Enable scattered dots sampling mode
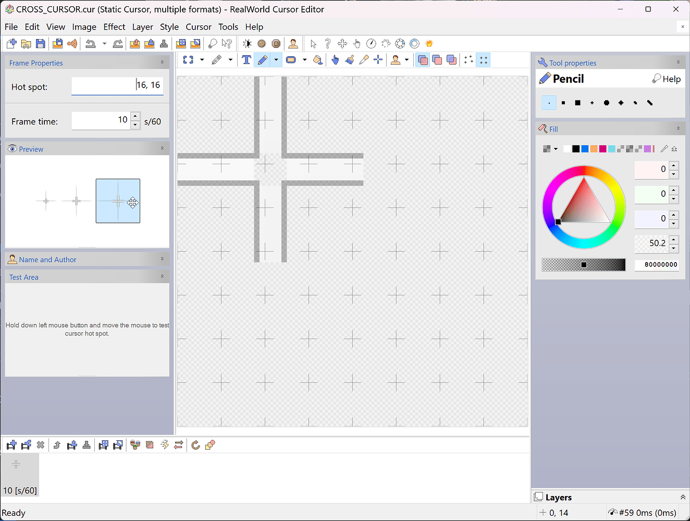The height and width of the screenshot is (521, 690). coord(469,60)
